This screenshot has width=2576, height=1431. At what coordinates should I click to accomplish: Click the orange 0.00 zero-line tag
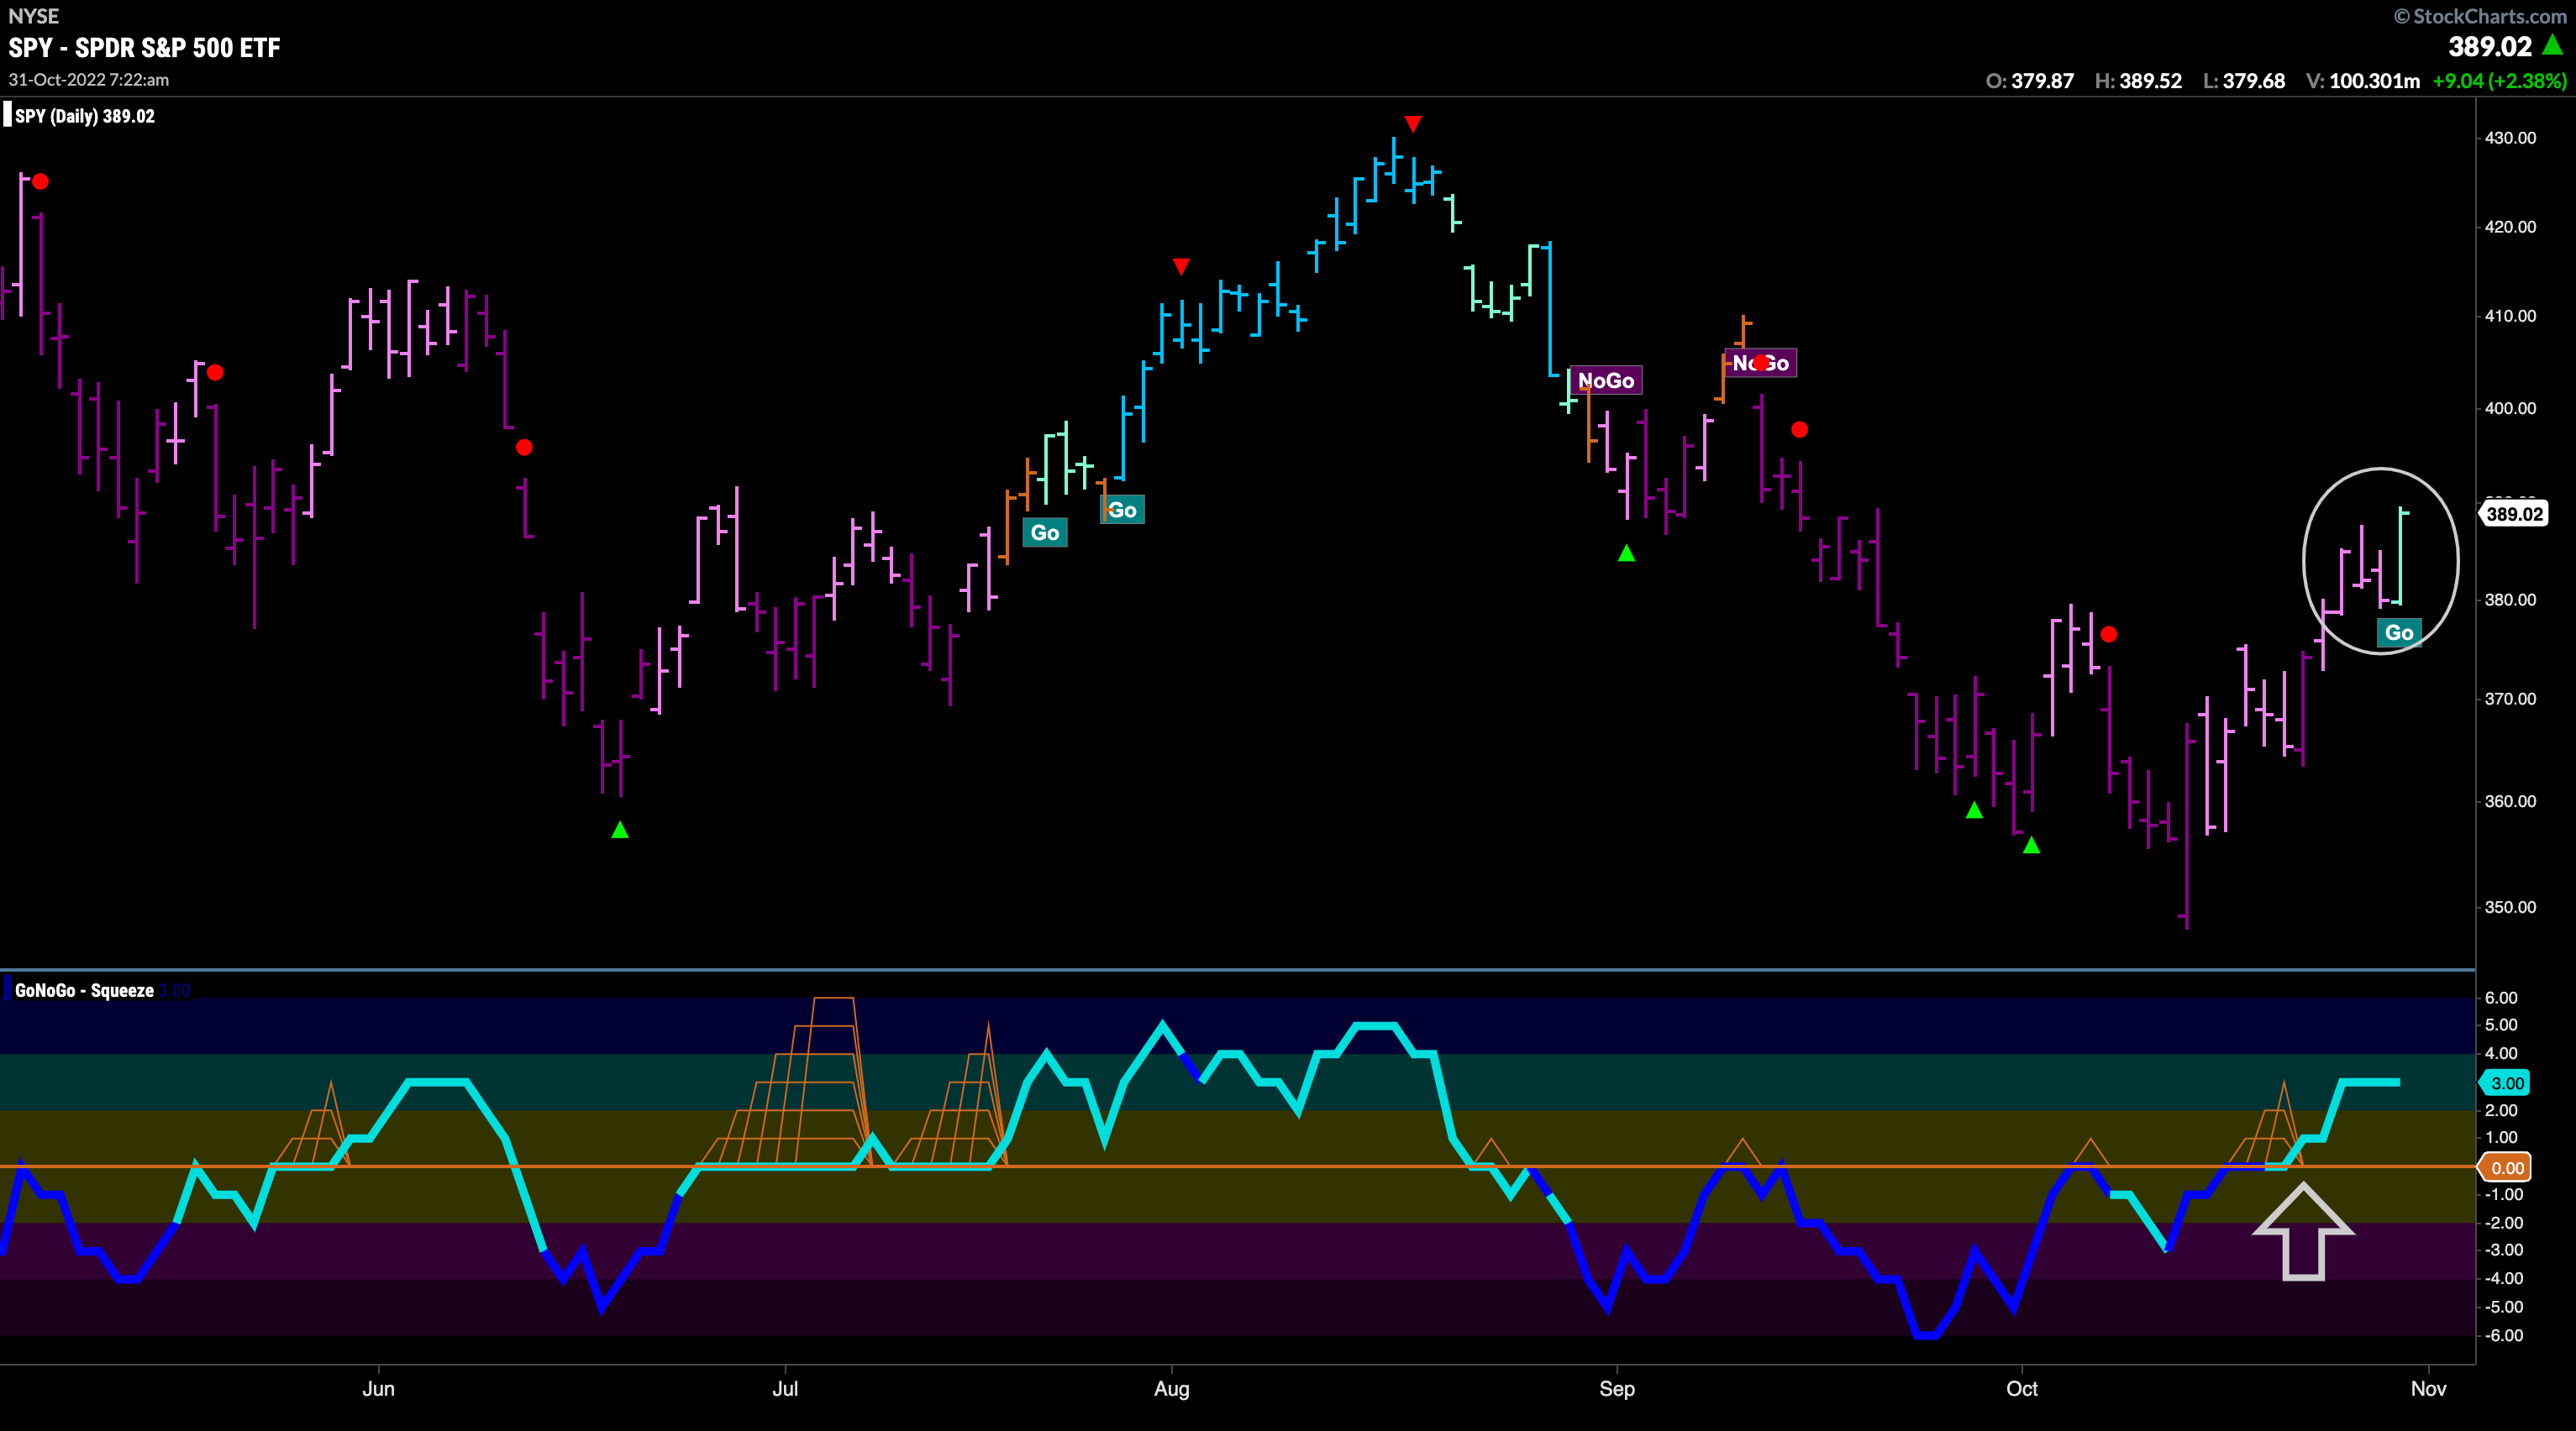click(2506, 1167)
